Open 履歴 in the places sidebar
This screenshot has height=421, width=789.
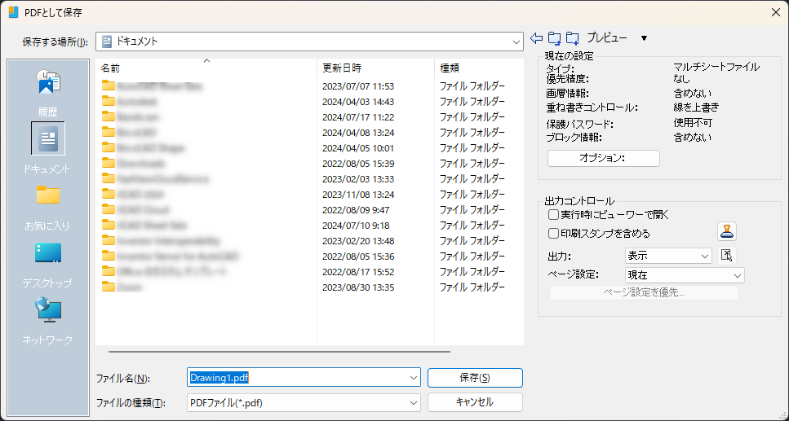point(47,92)
